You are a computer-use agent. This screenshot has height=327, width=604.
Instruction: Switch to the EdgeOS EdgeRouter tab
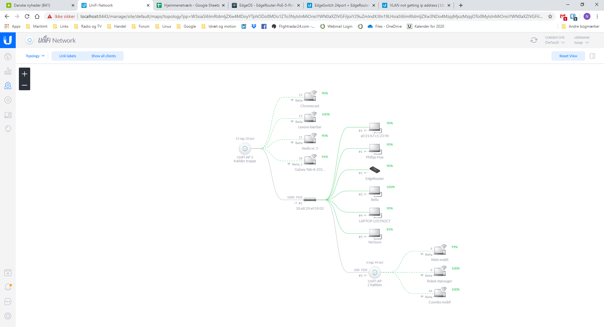point(266,5)
